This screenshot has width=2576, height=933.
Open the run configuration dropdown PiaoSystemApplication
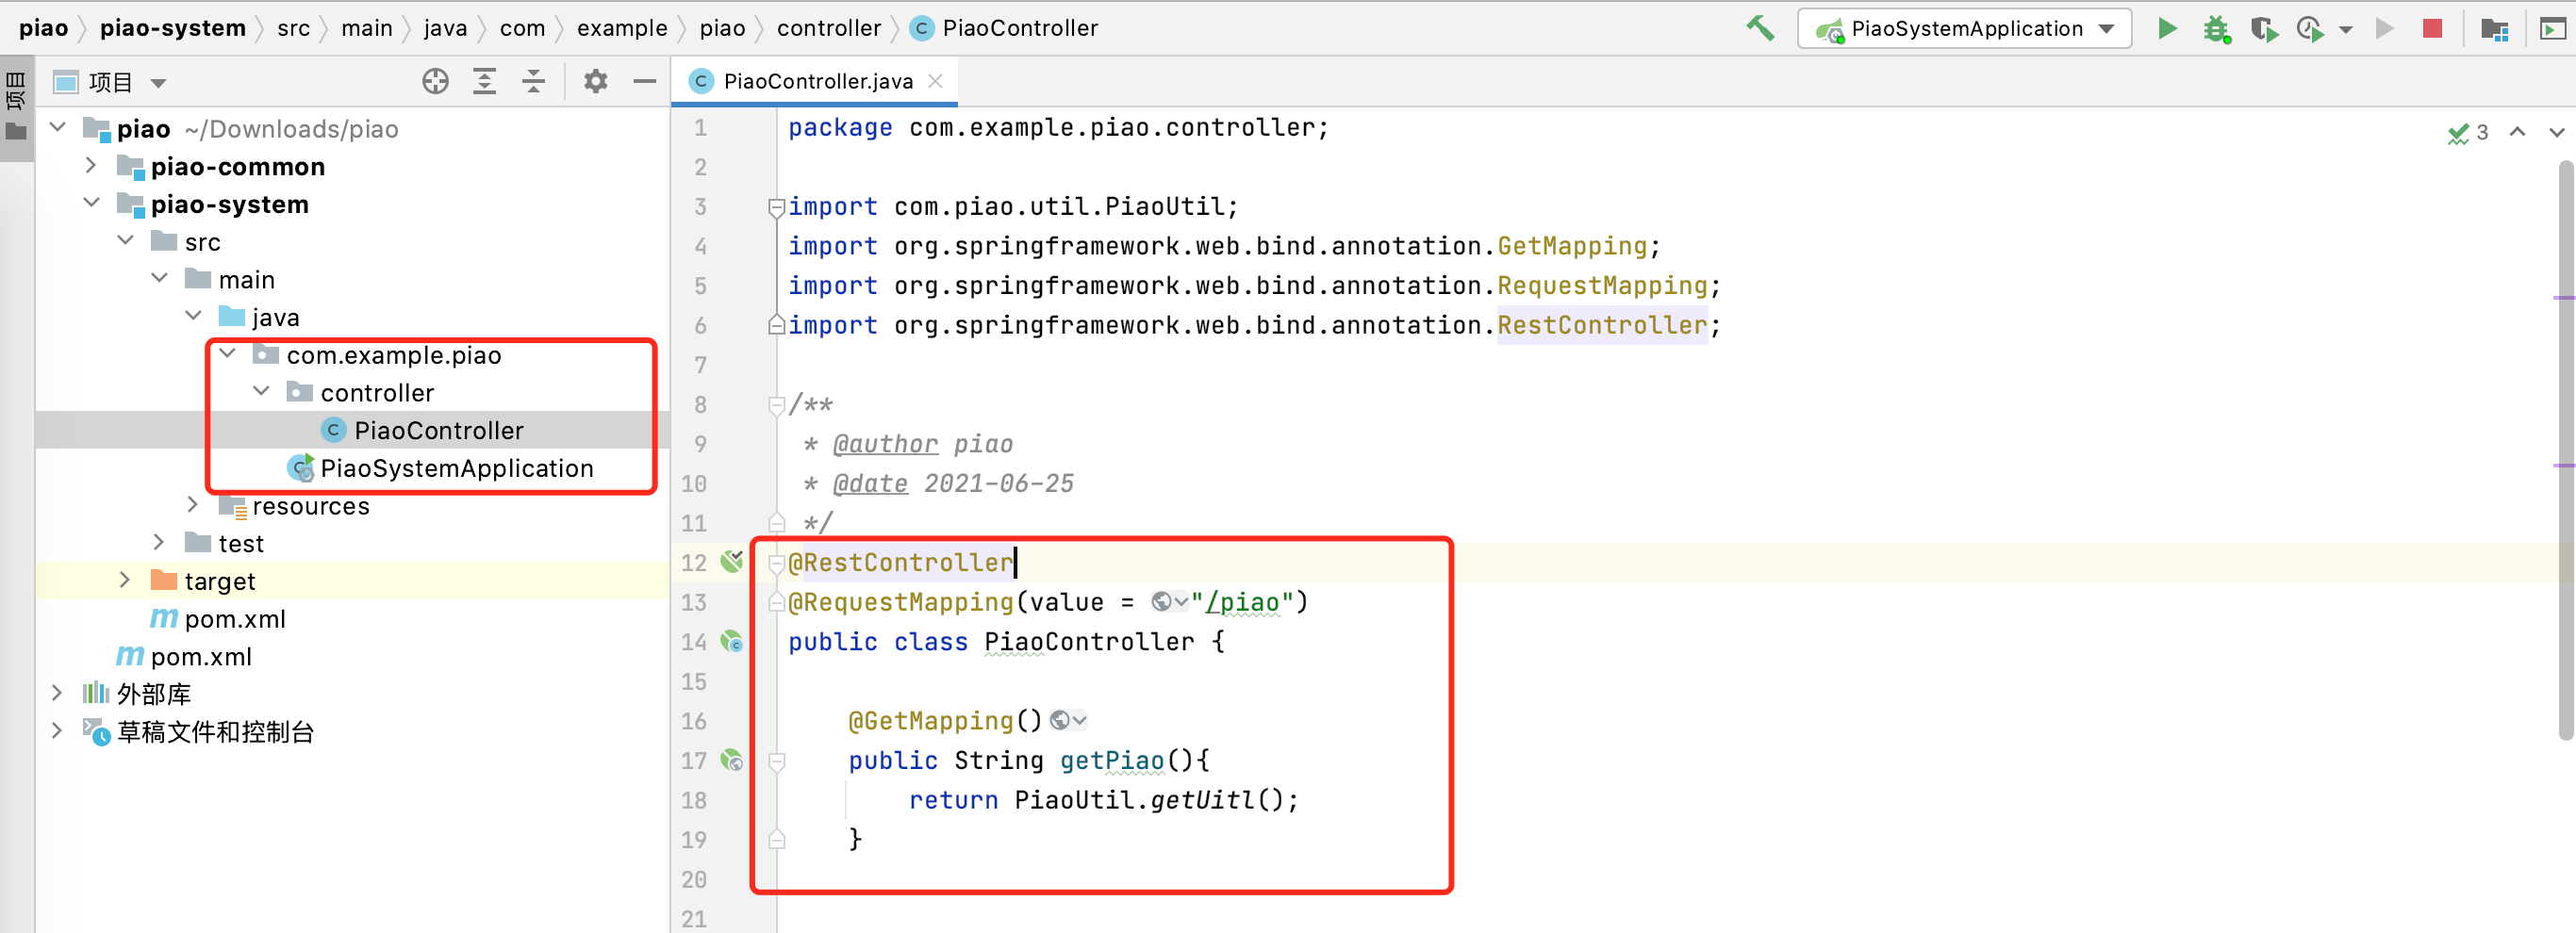[1964, 28]
